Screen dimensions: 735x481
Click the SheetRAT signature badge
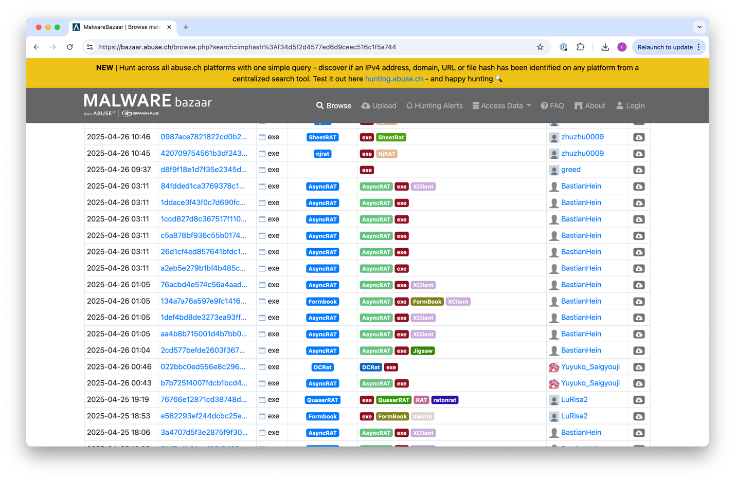tap(322, 137)
